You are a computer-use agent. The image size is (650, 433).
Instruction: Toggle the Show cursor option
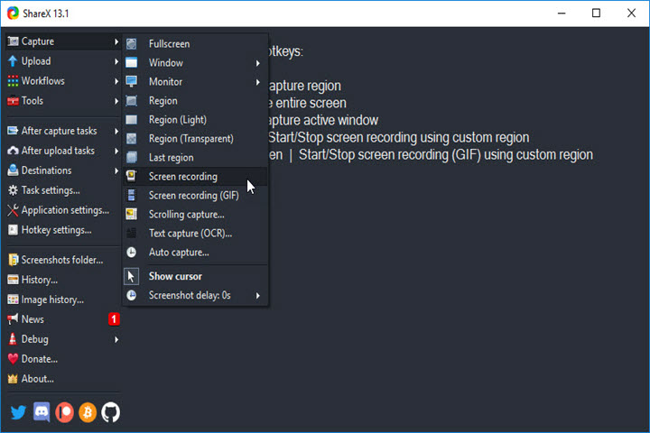click(196, 276)
